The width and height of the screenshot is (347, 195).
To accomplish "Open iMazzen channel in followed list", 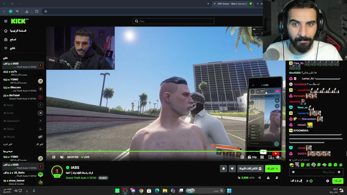I will (23, 89).
